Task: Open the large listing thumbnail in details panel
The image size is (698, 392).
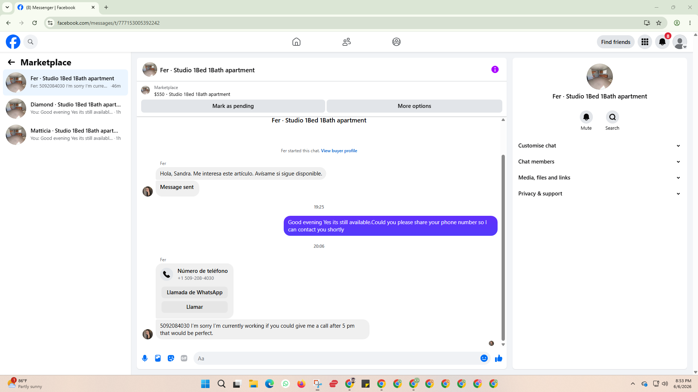Action: click(599, 77)
